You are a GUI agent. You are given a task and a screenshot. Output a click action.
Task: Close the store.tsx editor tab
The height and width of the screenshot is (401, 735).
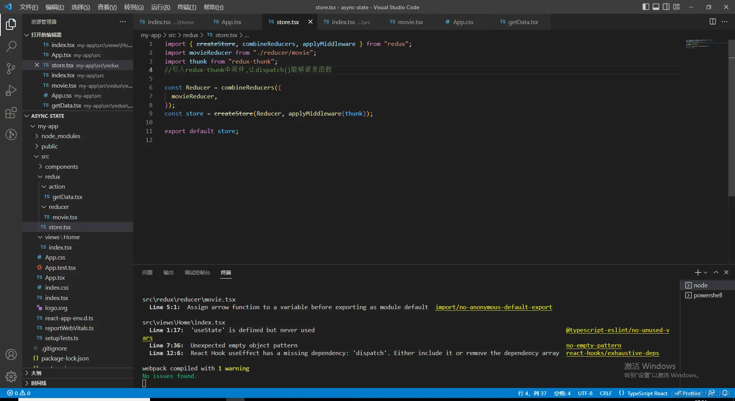click(x=310, y=22)
